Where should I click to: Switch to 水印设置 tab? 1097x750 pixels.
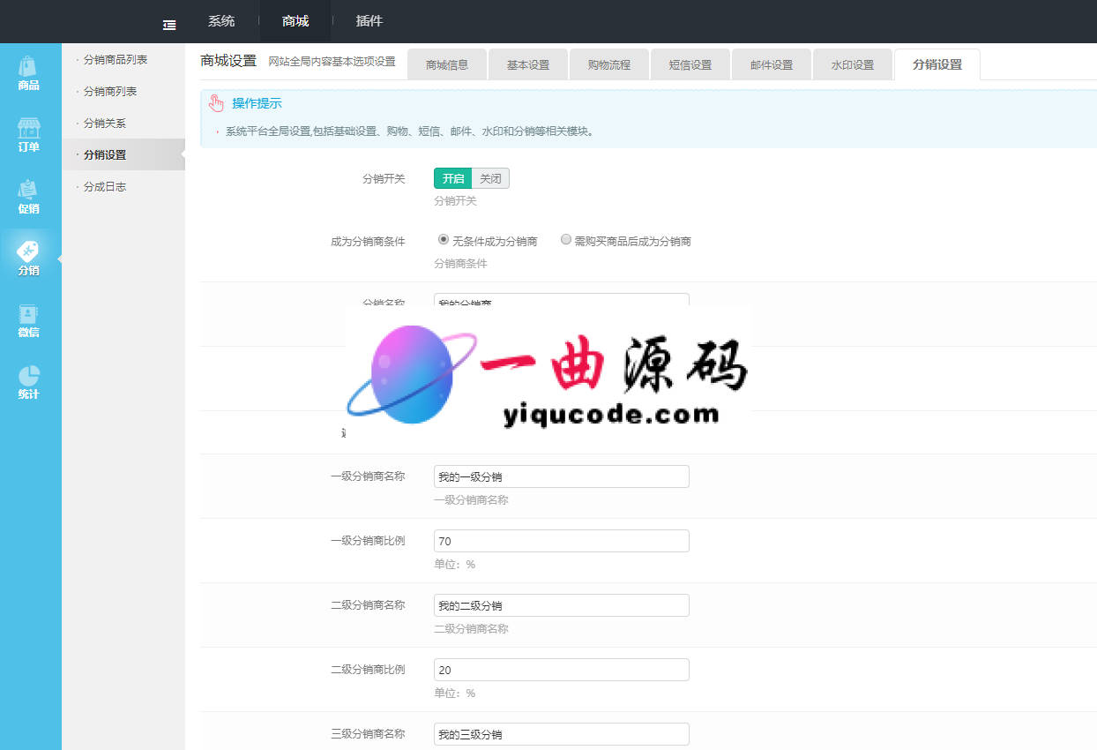pyautogui.click(x=853, y=64)
